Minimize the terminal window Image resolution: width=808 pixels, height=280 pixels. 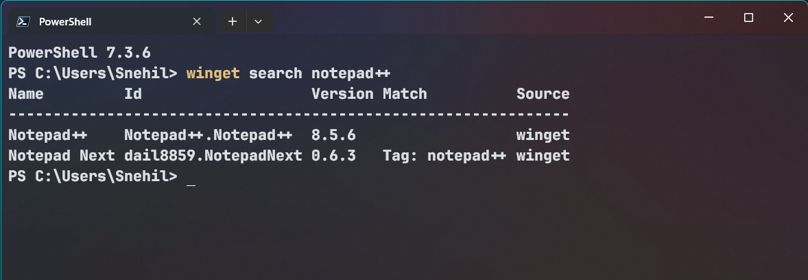(711, 18)
